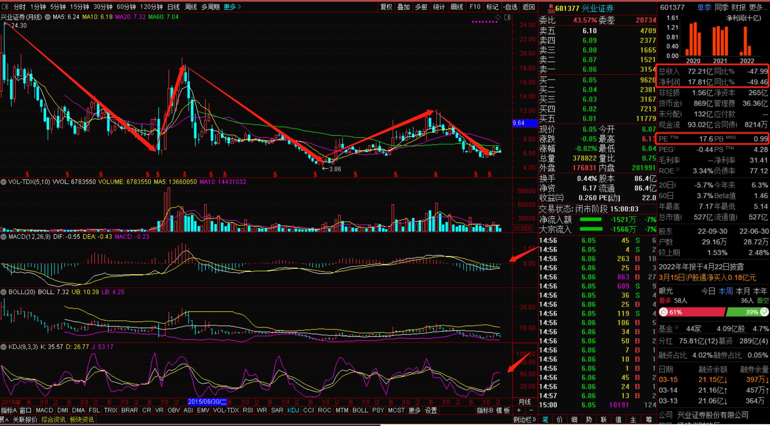
Task: Select the 笔 tick-detail tab
Action: point(545,420)
